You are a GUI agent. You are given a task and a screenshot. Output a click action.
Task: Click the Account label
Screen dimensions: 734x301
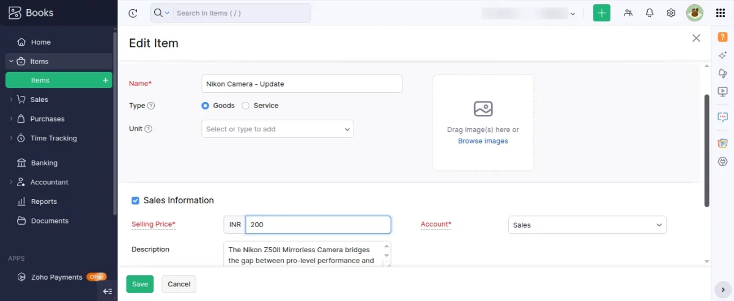click(436, 224)
